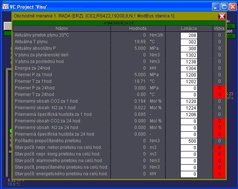Close the Obchodné meranie dialog with red X
Image resolution: width=238 pixels, height=189 pixels.
coord(222,16)
